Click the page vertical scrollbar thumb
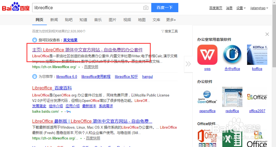 pyautogui.click(x=274, y=35)
